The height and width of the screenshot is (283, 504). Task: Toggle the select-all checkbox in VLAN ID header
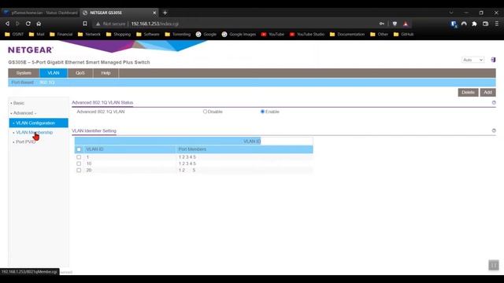coord(79,149)
